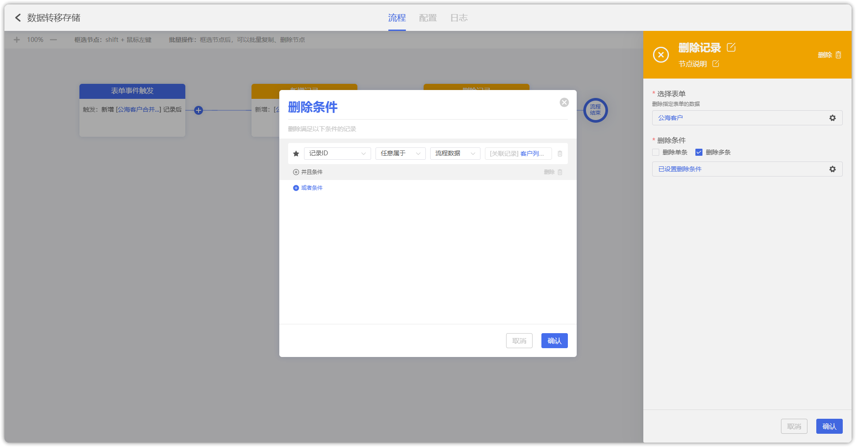
Task: Click the star icon beside 记录ID
Action: point(296,154)
